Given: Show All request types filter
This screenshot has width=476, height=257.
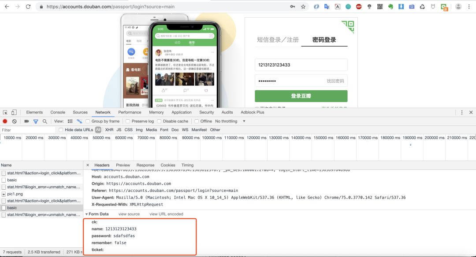Looking at the screenshot, I should point(98,130).
